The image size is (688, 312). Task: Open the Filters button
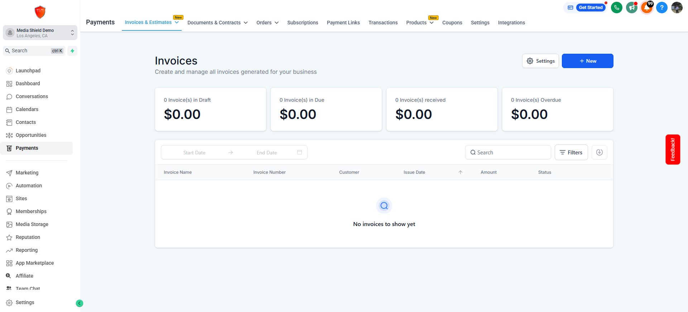(571, 152)
